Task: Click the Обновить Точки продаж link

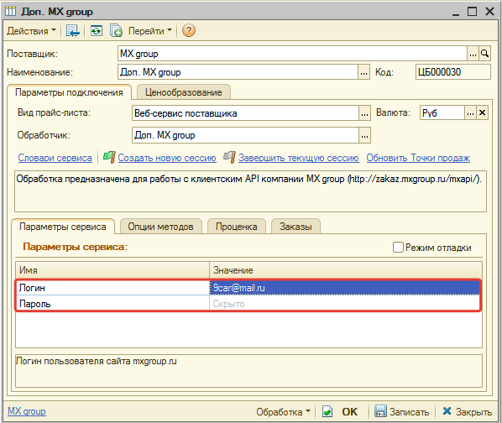Action: pyautogui.click(x=418, y=158)
